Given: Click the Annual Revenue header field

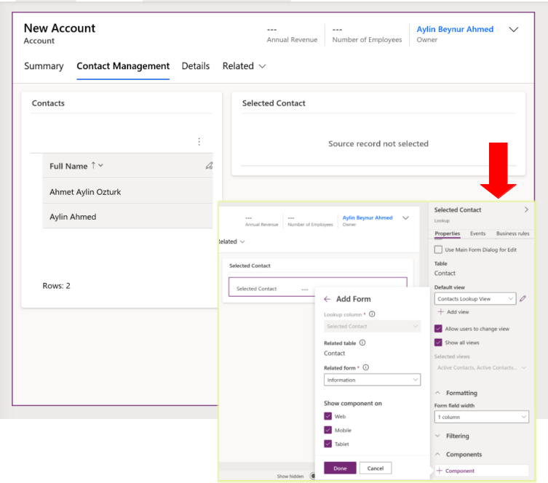Looking at the screenshot, I should click(292, 35).
